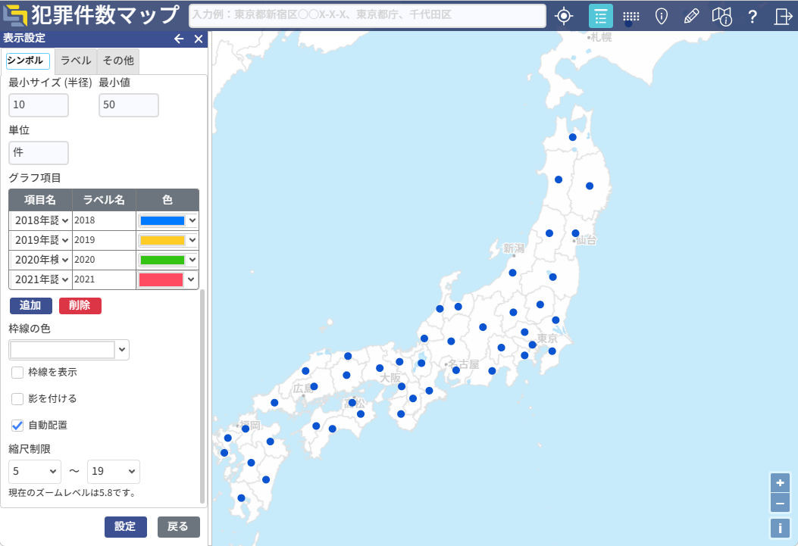Switch to the ラベル tab
The width and height of the screenshot is (798, 546).
(76, 61)
